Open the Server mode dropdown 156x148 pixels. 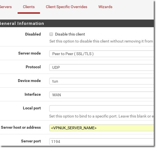[101, 54]
